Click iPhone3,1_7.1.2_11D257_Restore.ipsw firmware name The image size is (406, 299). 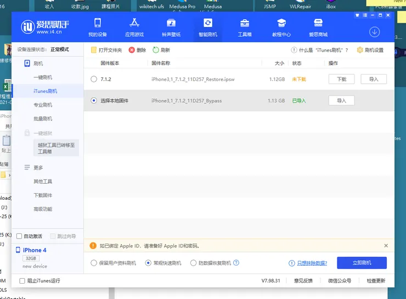point(193,79)
